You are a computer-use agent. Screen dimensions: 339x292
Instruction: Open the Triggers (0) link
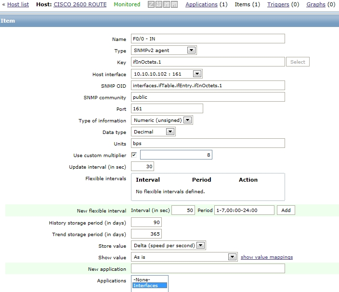pyautogui.click(x=278, y=4)
